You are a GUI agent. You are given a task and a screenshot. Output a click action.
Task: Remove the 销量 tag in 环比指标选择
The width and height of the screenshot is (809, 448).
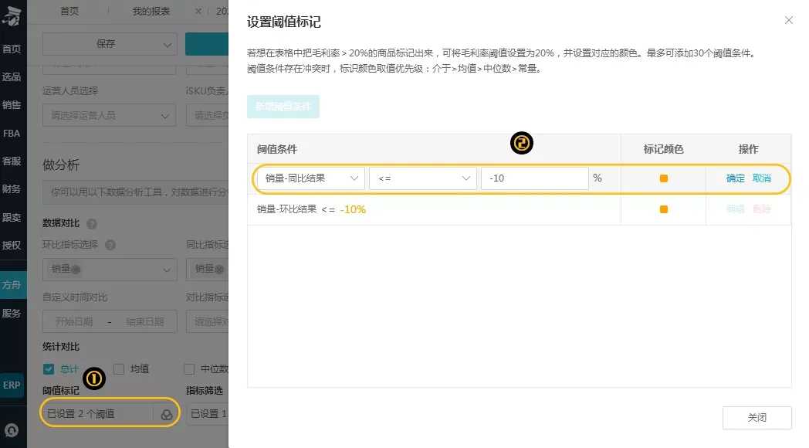[76, 269]
